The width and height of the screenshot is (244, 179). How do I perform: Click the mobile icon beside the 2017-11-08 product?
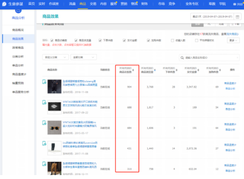pyautogui.click(x=44, y=143)
